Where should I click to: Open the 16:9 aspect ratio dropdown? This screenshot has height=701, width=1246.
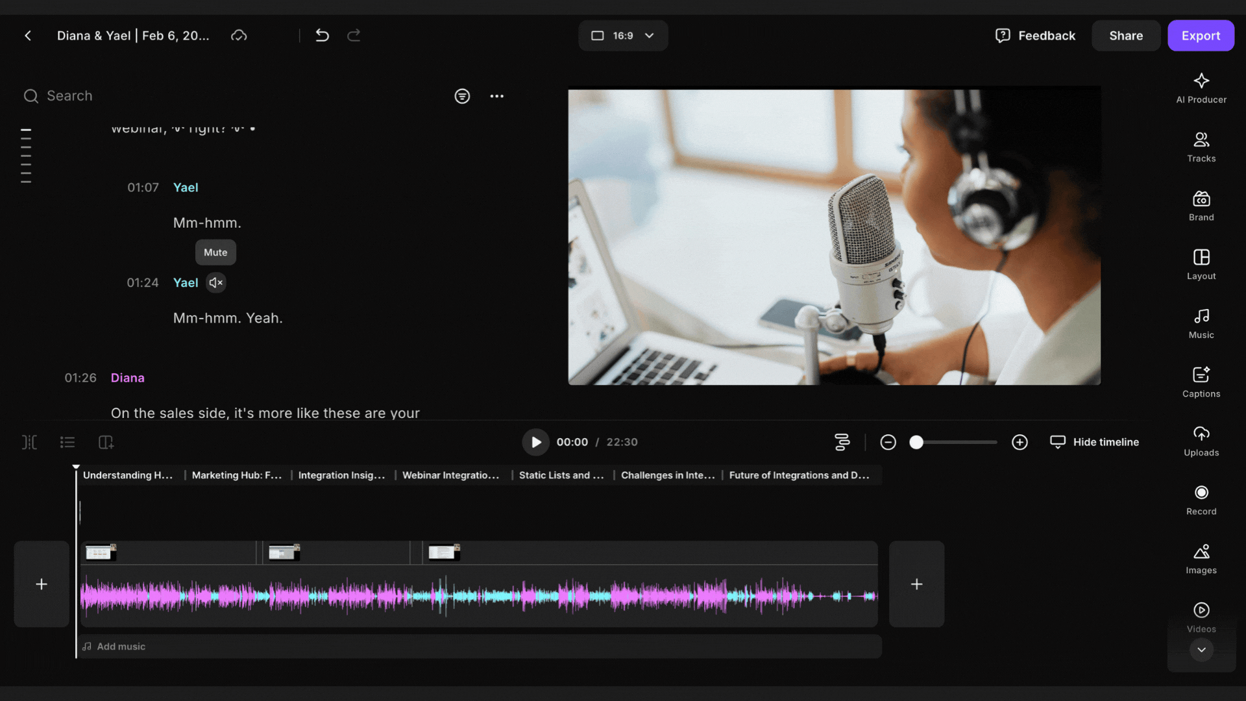pyautogui.click(x=622, y=36)
